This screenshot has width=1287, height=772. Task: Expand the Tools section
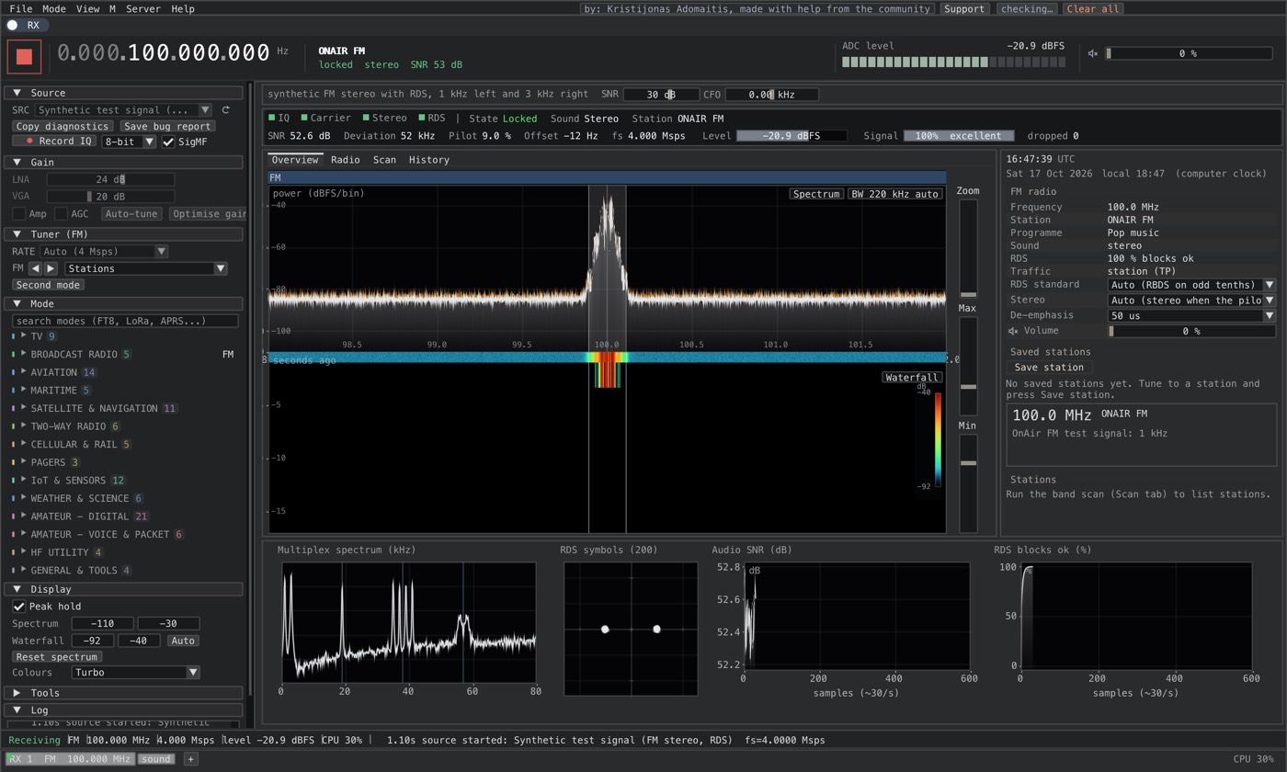tap(124, 693)
